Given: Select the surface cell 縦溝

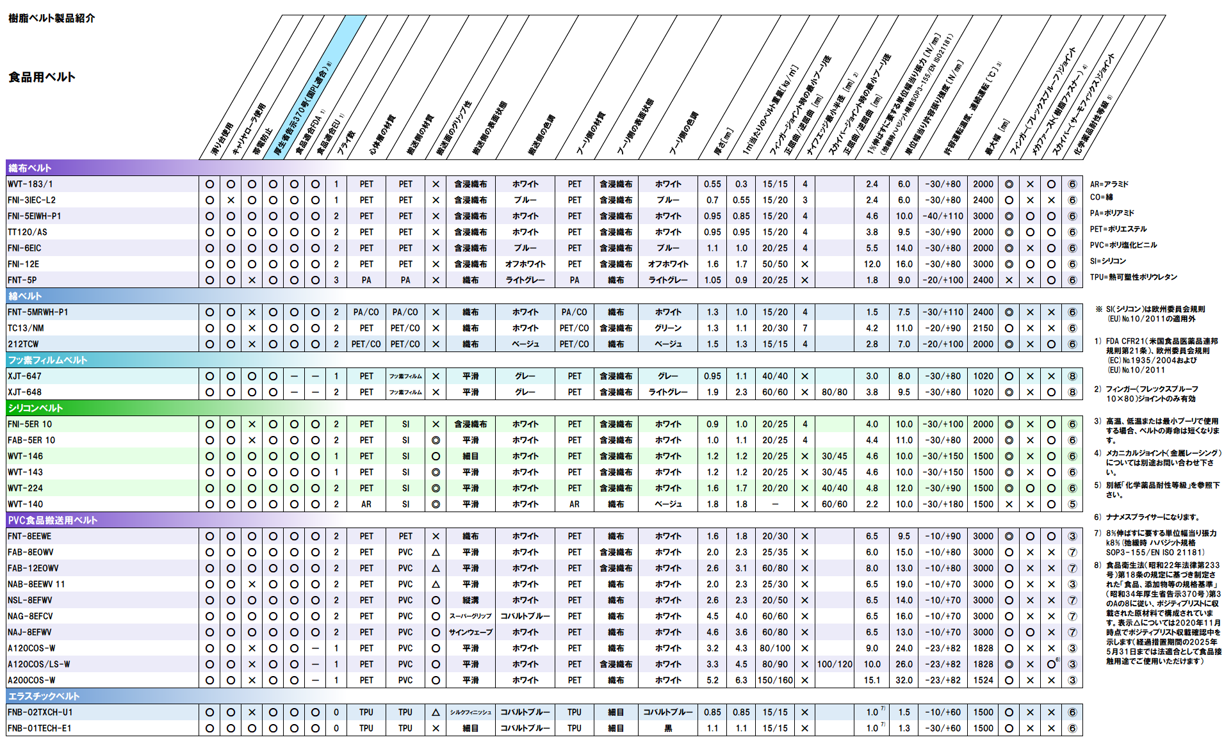Looking at the screenshot, I should point(471,600).
